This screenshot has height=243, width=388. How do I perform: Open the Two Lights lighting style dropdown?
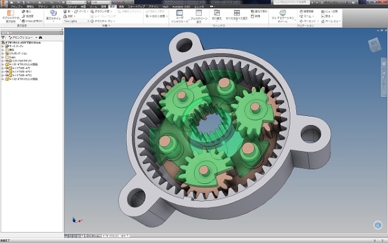tap(76, 21)
